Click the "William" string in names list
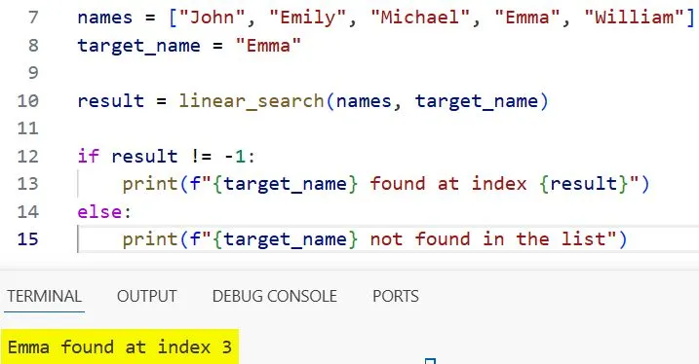699x364 pixels. click(x=634, y=18)
